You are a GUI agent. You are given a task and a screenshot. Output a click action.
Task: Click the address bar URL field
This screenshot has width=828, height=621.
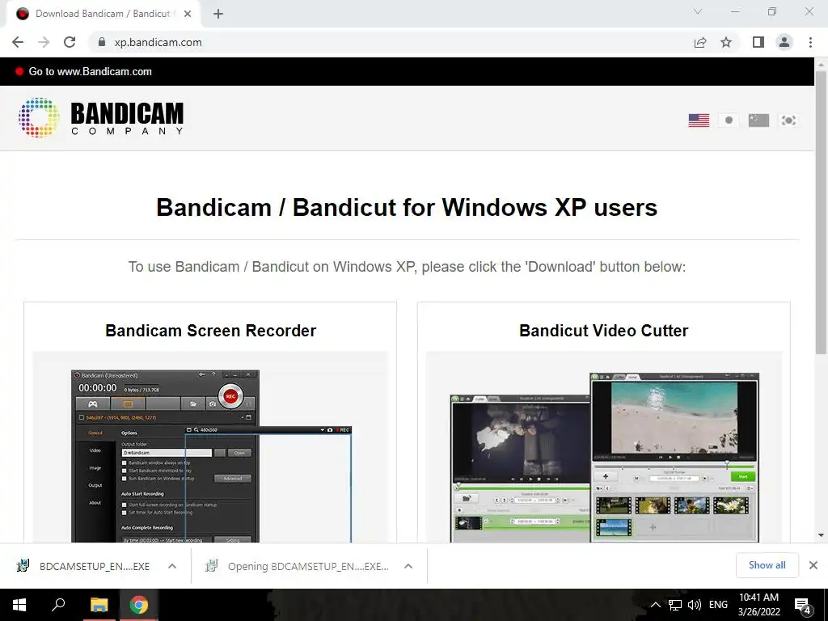pos(391,42)
